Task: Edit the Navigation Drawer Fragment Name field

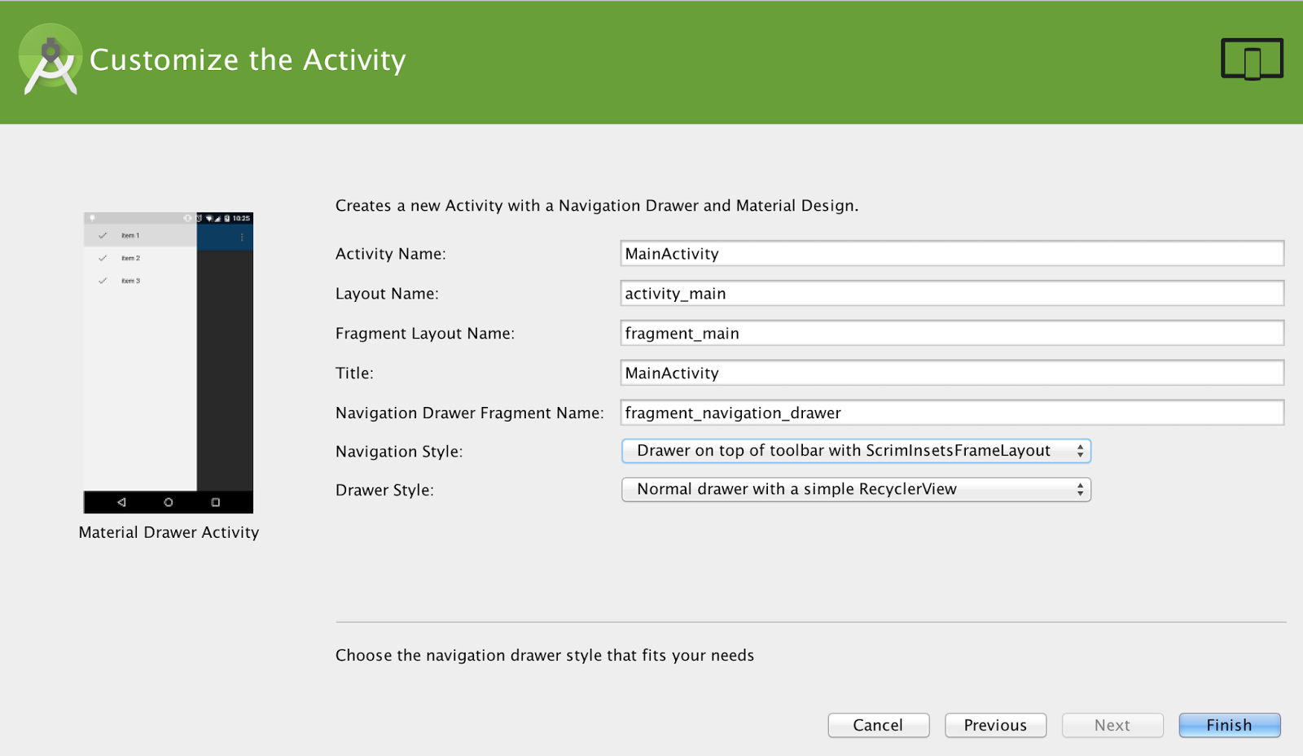Action: [951, 413]
